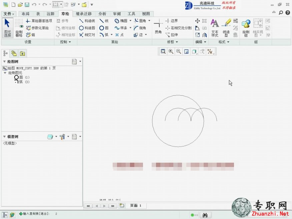Switch to the 布局 ribbon tab

(x=26, y=14)
